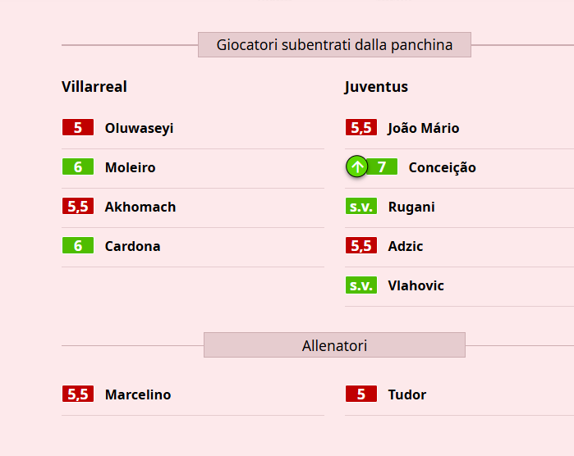
Task: Click Marcelino's red 5,5 coach rating
Action: tap(78, 394)
